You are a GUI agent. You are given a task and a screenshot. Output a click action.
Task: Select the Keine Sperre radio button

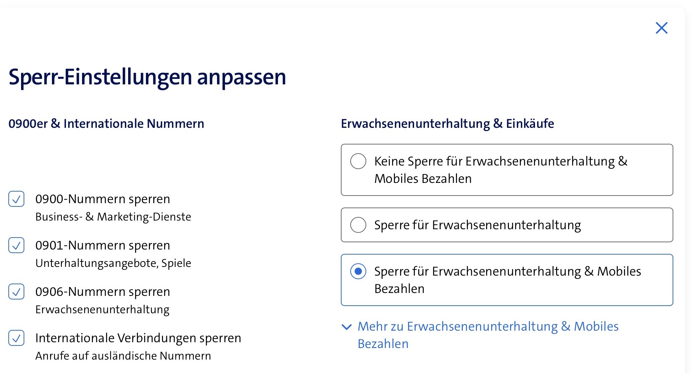click(358, 161)
